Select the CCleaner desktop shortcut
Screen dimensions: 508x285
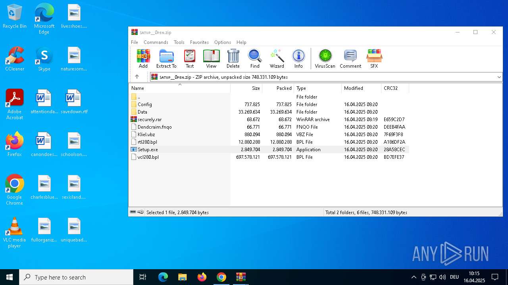pos(15,59)
